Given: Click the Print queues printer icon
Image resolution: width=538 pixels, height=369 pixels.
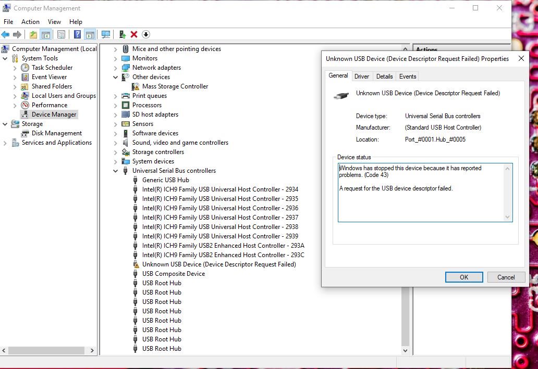Looking at the screenshot, I should [126, 96].
